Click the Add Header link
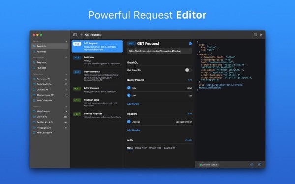Screen dimensions: 295x184 coord(134,130)
